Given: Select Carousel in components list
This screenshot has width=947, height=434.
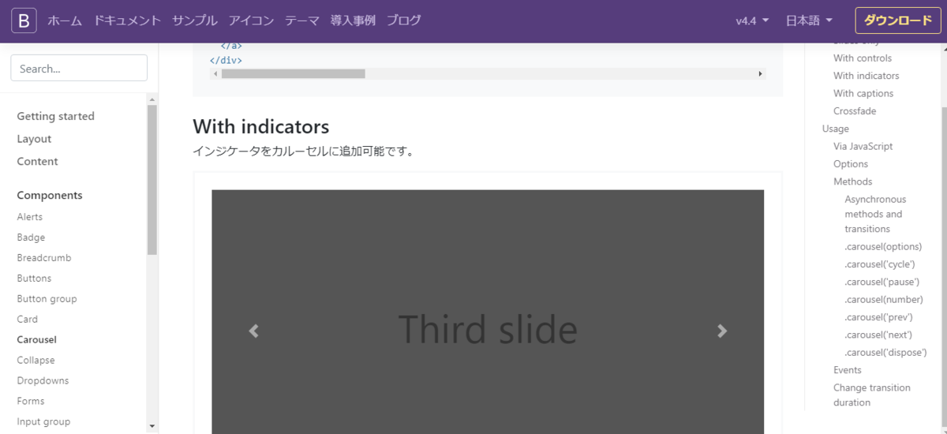Looking at the screenshot, I should click(36, 340).
